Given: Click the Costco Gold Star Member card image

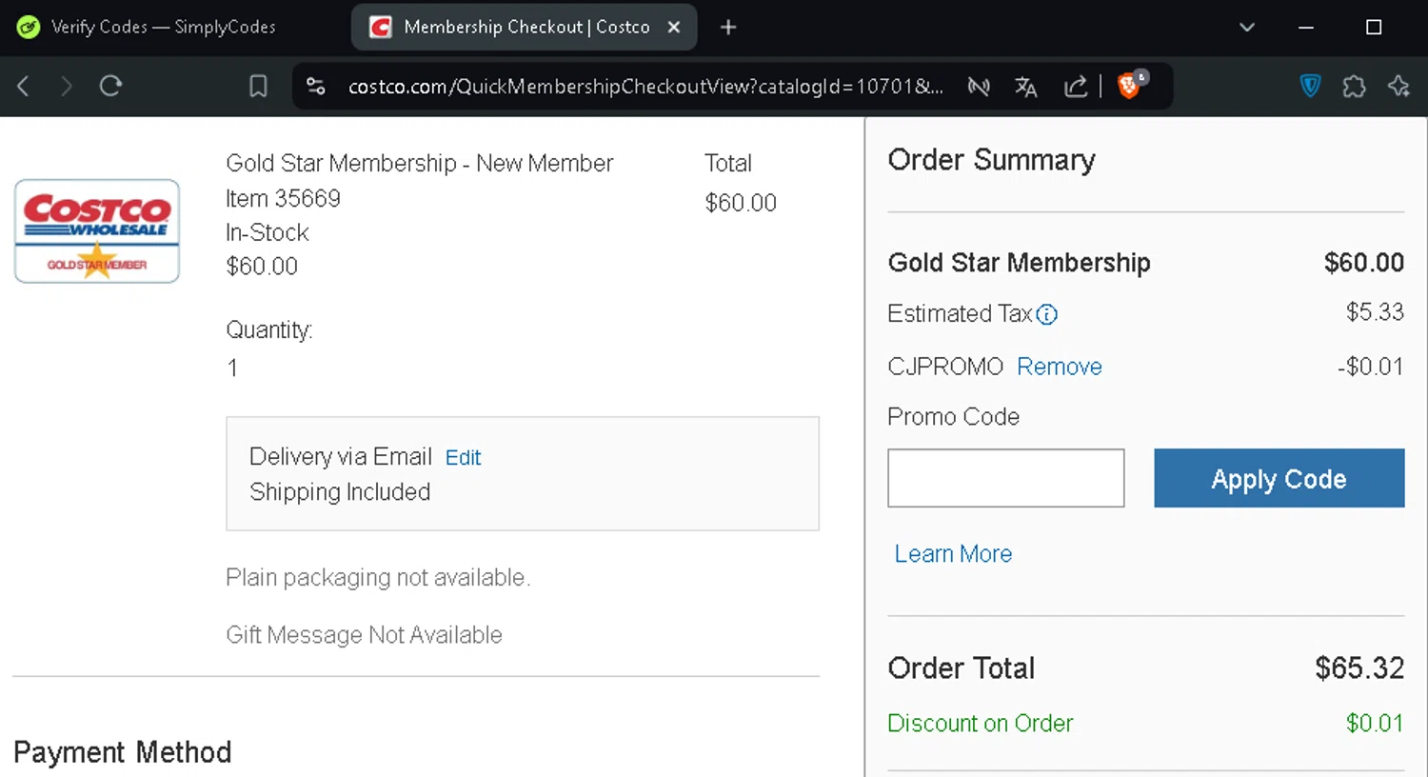Looking at the screenshot, I should click(x=97, y=231).
